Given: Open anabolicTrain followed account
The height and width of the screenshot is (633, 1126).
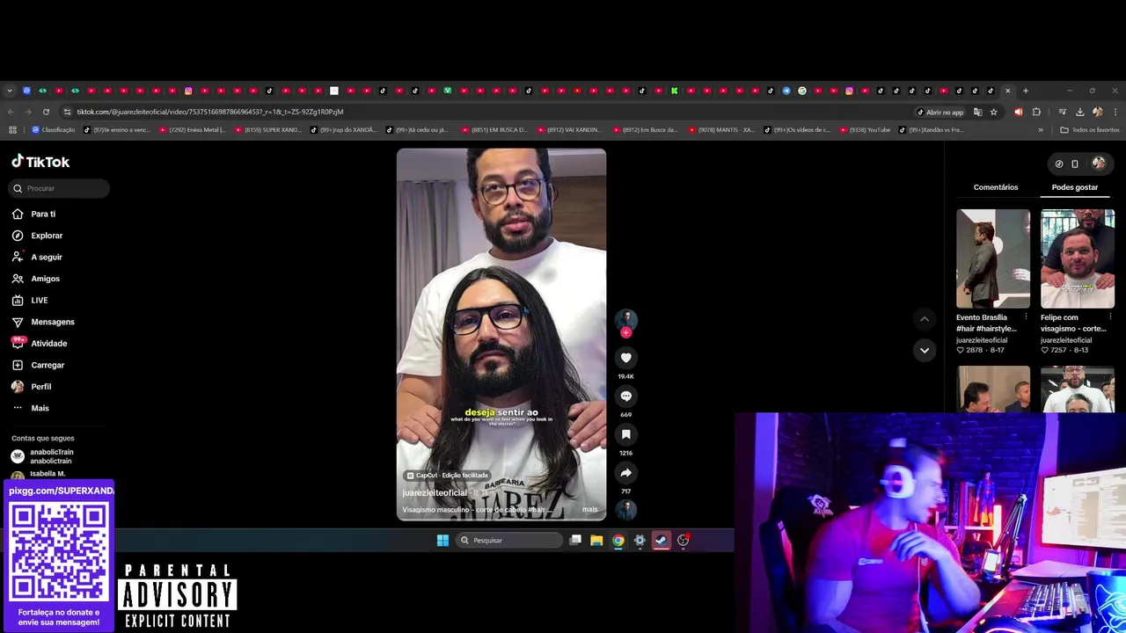Looking at the screenshot, I should tap(51, 456).
